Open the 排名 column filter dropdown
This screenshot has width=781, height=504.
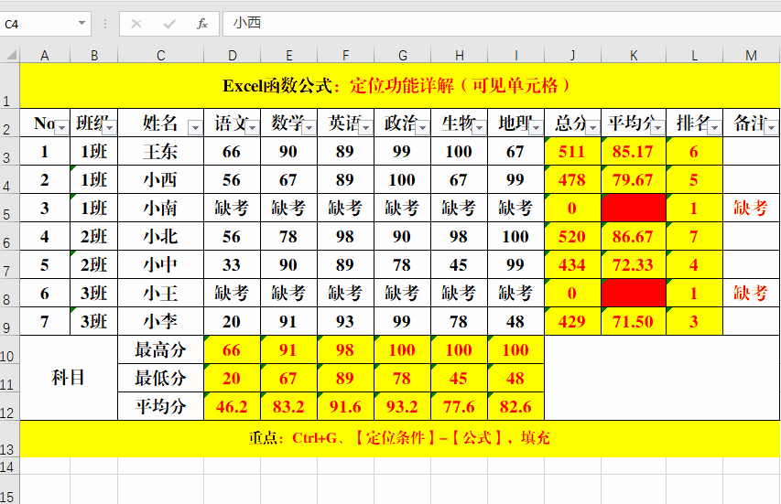[714, 127]
